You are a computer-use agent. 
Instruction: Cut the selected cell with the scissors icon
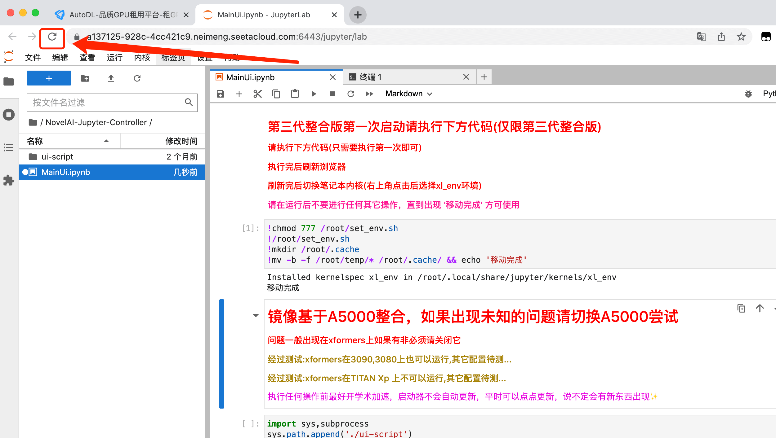pos(257,94)
